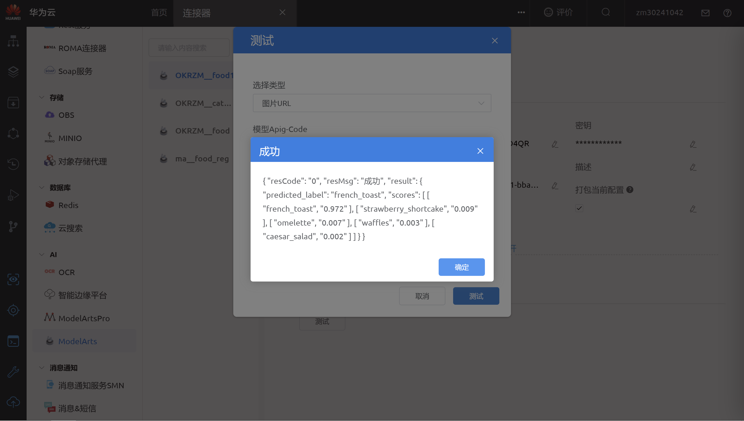Viewport: 744px width, 421px height.
Task: Open the mail envelope icon in header
Action: pos(705,13)
